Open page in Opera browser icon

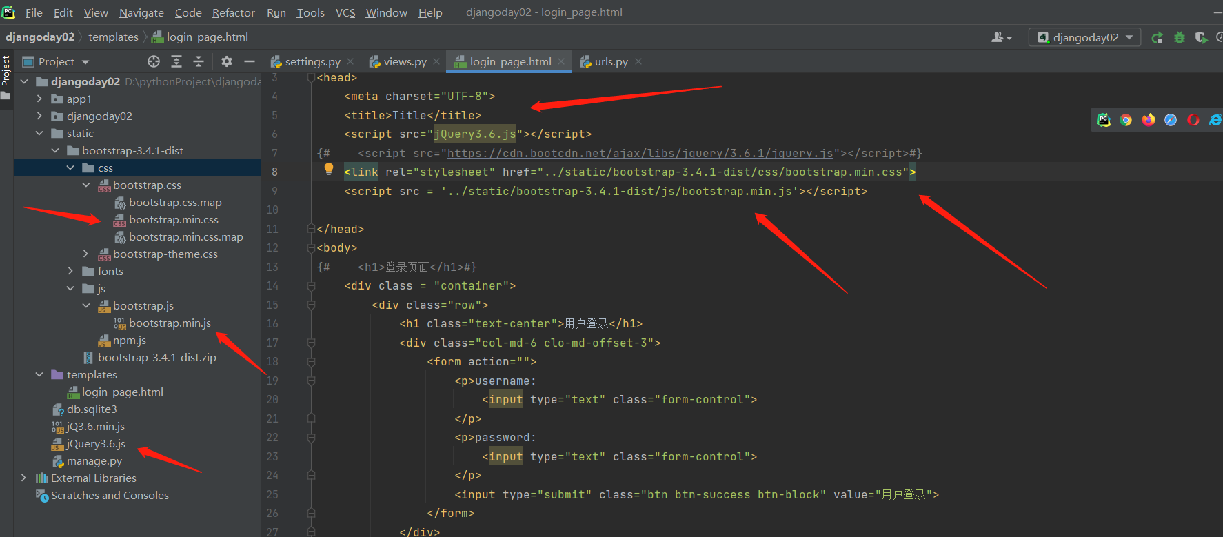click(x=1193, y=120)
